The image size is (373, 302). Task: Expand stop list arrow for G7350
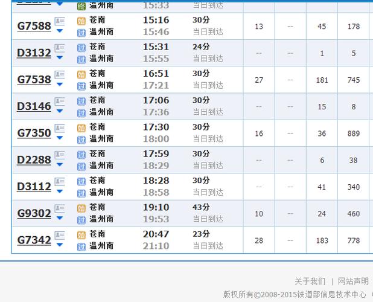[60, 138]
